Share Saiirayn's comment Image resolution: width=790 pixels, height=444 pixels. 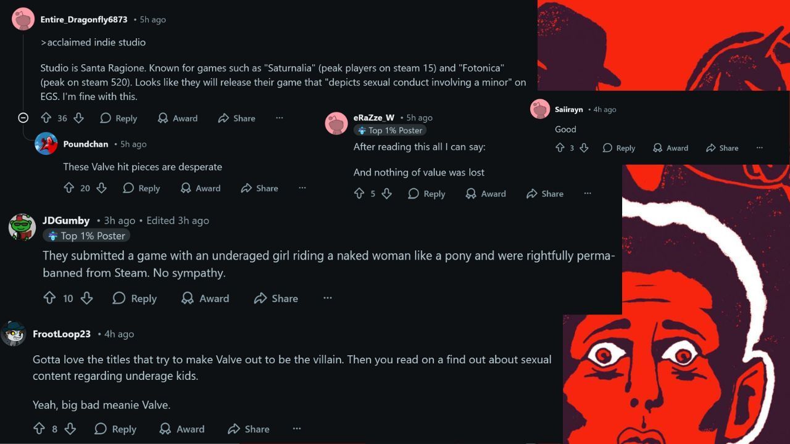click(721, 148)
